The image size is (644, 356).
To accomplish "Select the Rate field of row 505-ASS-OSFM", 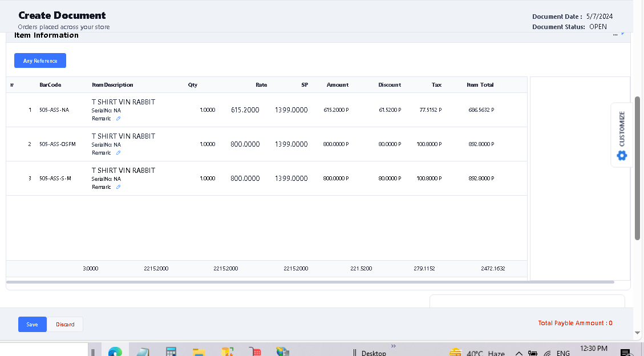I will 245,144.
